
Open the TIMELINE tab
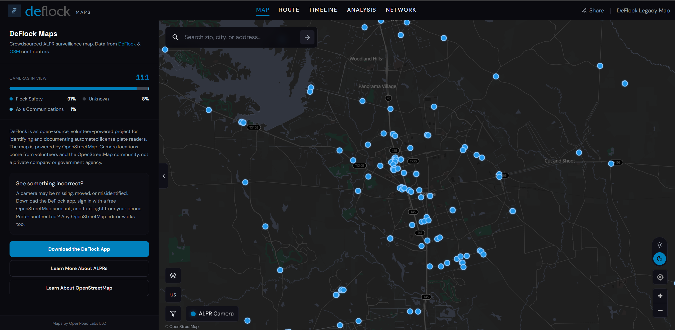pyautogui.click(x=323, y=10)
